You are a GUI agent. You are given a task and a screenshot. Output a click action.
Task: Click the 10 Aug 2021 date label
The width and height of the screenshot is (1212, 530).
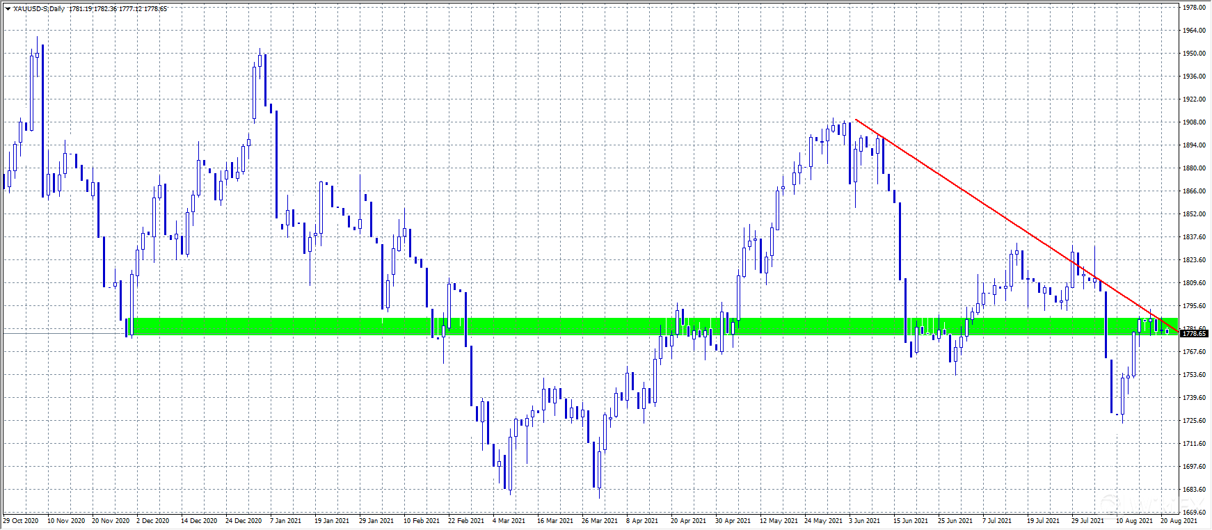pos(1134,520)
